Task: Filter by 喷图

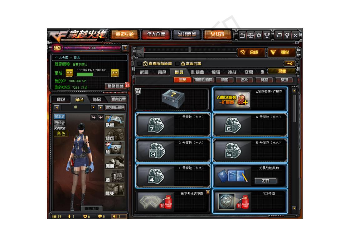Action: 225,80
